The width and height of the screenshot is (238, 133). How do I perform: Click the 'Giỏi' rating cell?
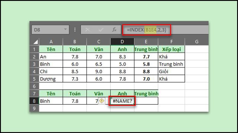171,72
